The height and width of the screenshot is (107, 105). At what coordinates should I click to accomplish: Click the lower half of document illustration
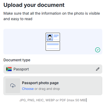tap(53, 46)
